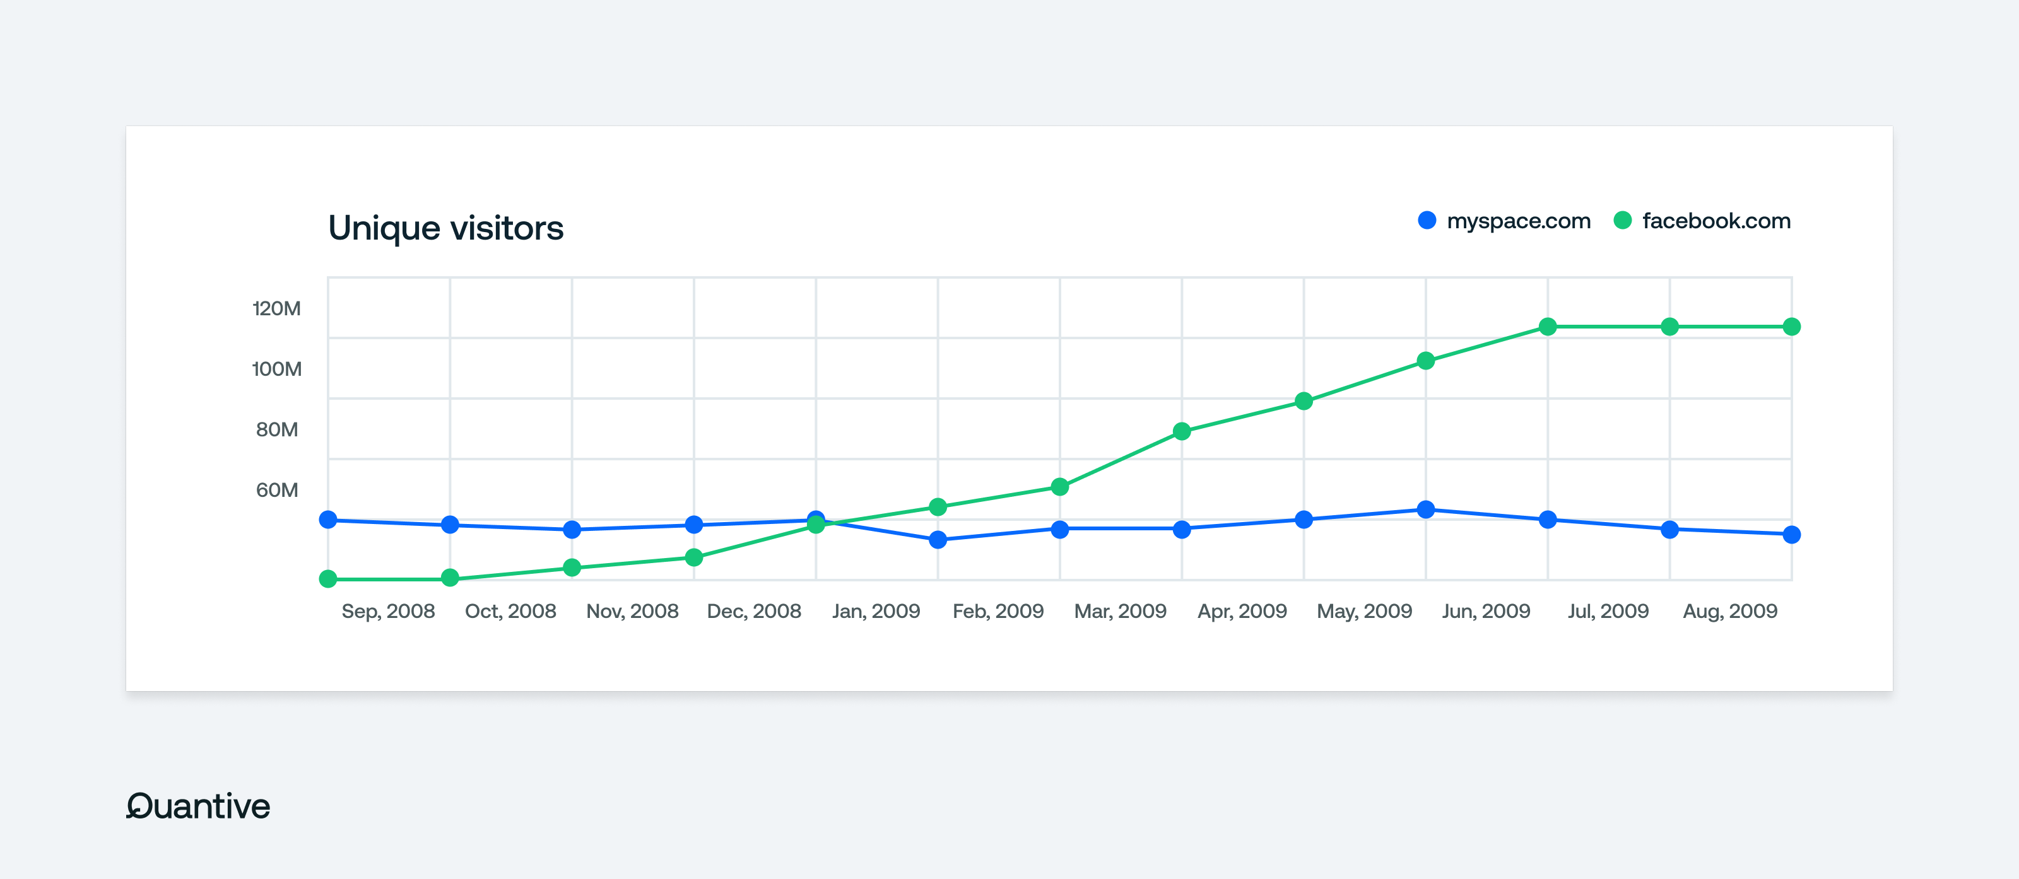Viewport: 2019px width, 879px height.
Task: Click the 100M y-axis label
Action: click(x=276, y=368)
